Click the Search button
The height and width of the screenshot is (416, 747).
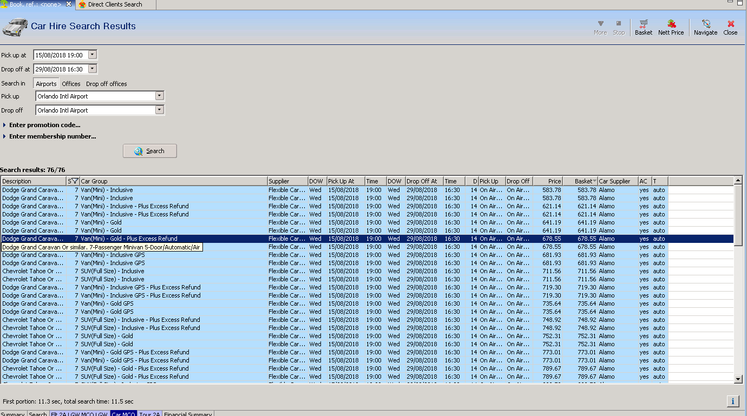(x=150, y=151)
